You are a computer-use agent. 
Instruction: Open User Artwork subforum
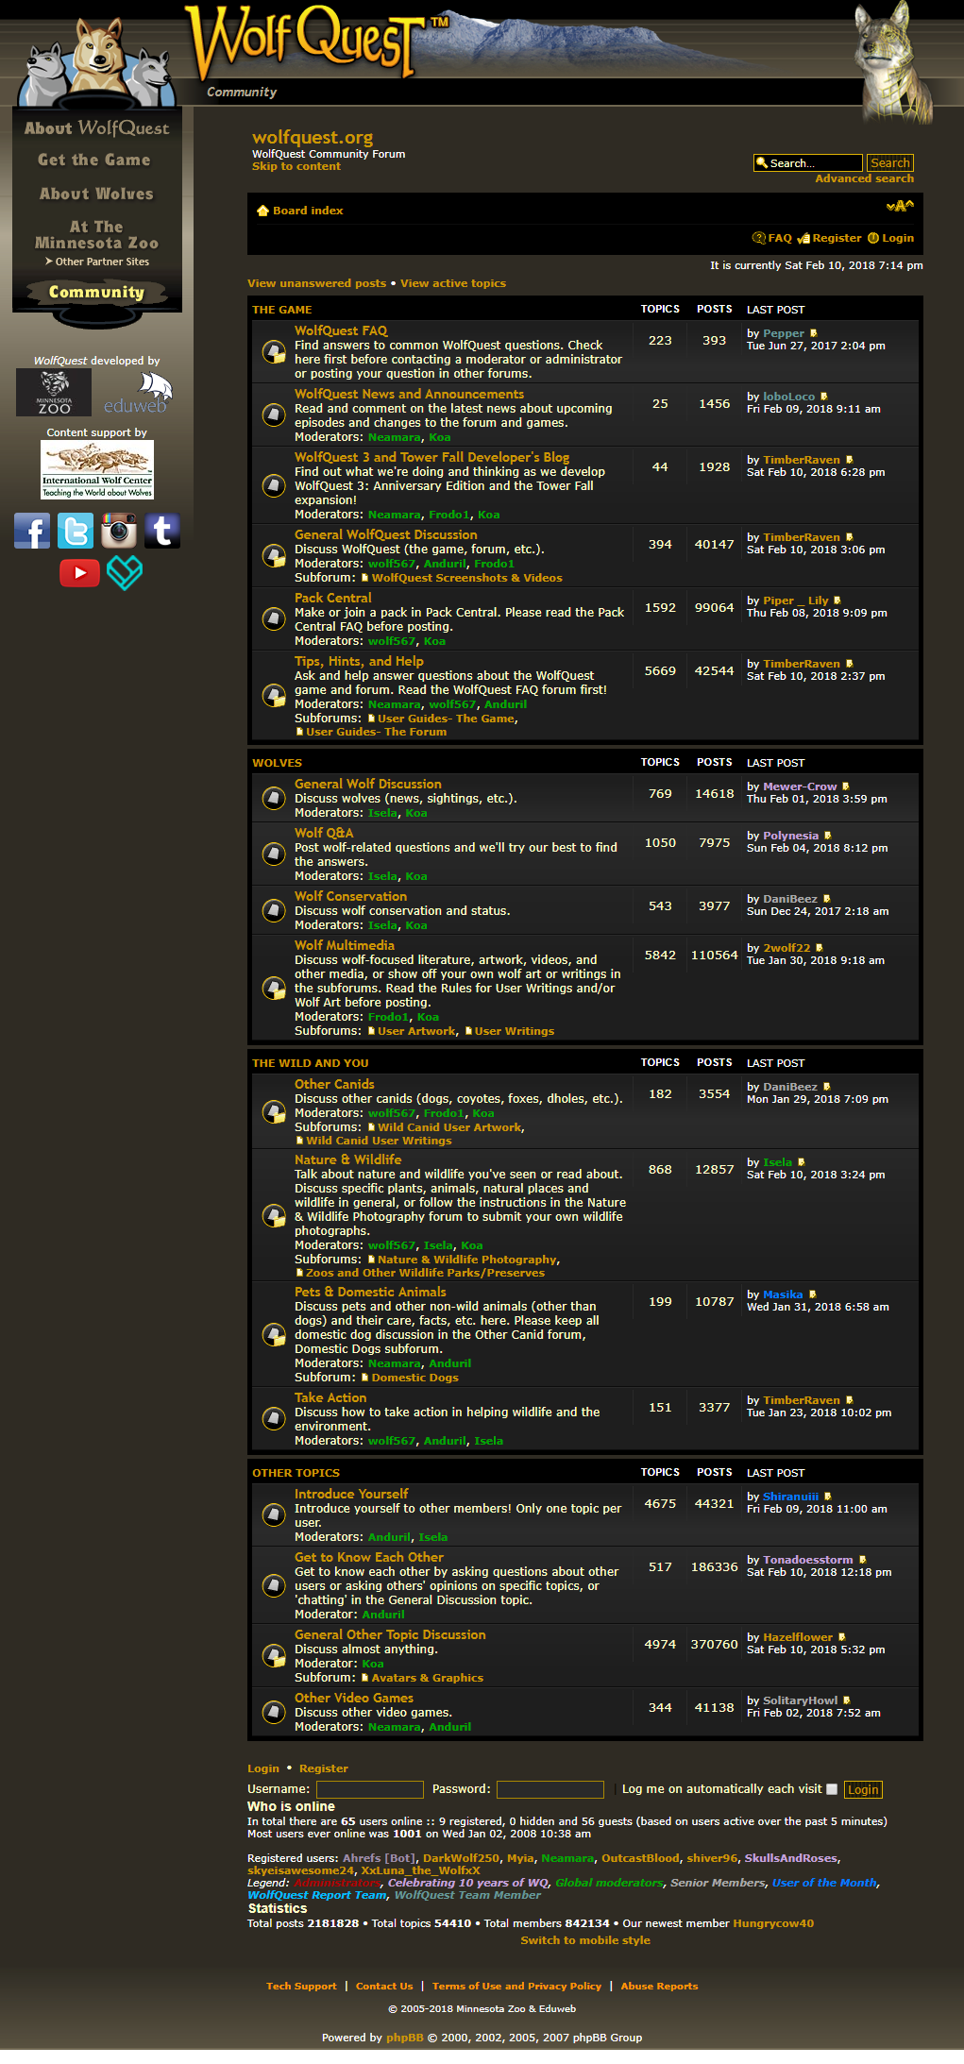coord(416,1031)
